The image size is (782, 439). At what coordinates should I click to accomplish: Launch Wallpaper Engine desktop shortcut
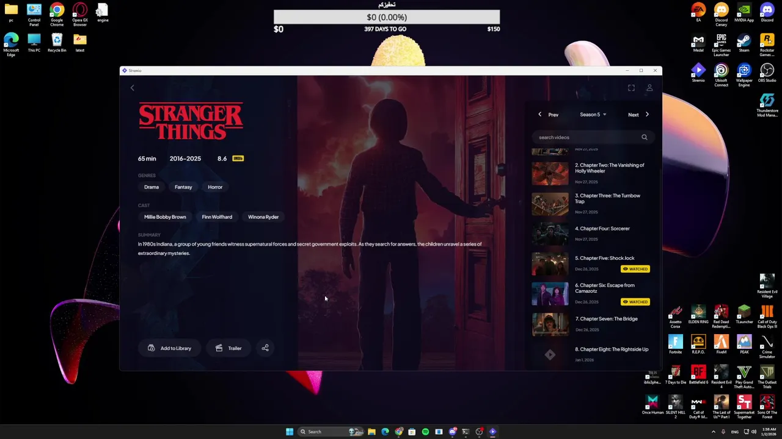(744, 75)
